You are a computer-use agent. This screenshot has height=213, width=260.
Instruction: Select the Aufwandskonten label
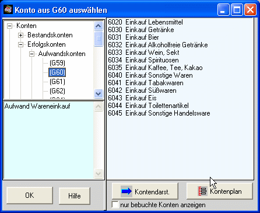pyautogui.click(x=62, y=54)
